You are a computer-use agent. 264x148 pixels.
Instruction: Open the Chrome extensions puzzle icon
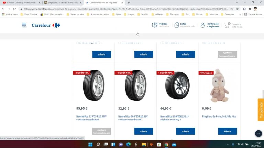pyautogui.click(x=250, y=9)
